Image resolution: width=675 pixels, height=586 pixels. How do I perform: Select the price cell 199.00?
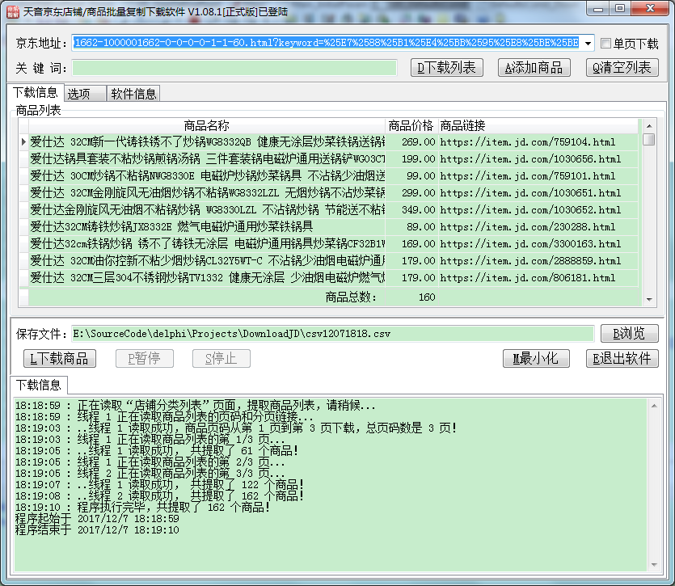[x=411, y=159]
